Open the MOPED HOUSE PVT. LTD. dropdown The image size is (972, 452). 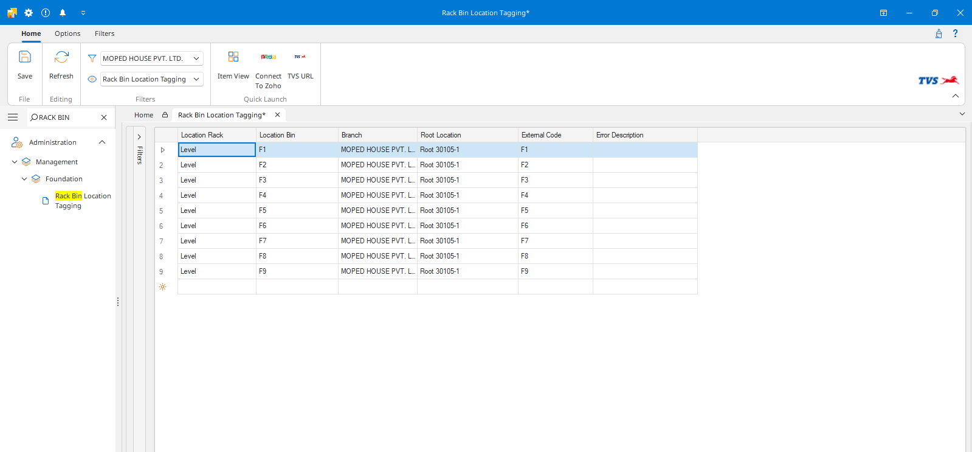click(196, 58)
